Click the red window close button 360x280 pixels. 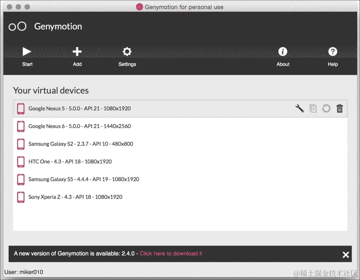coord(10,7)
